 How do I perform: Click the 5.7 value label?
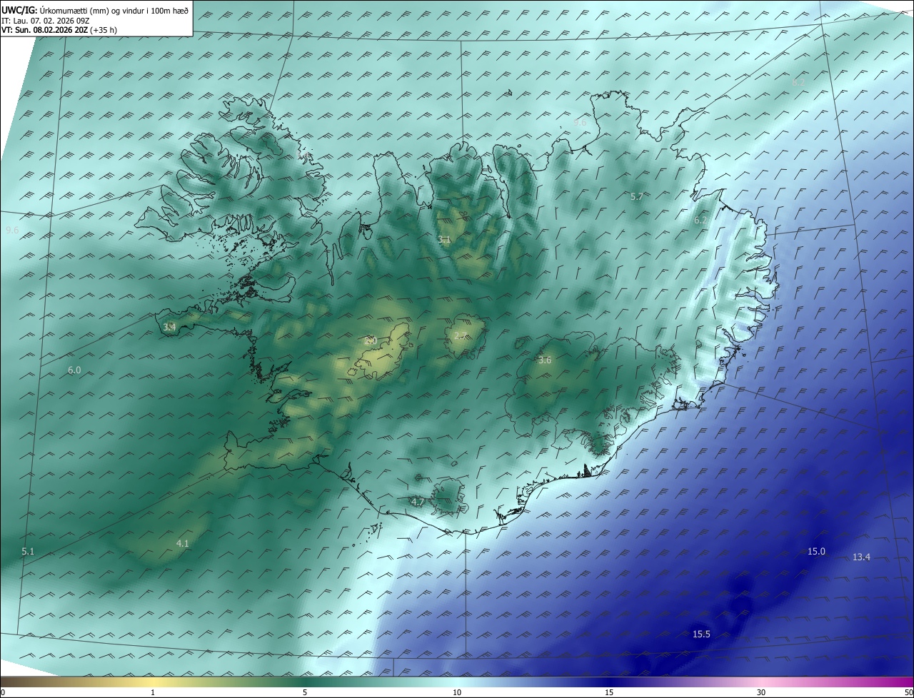coord(637,196)
